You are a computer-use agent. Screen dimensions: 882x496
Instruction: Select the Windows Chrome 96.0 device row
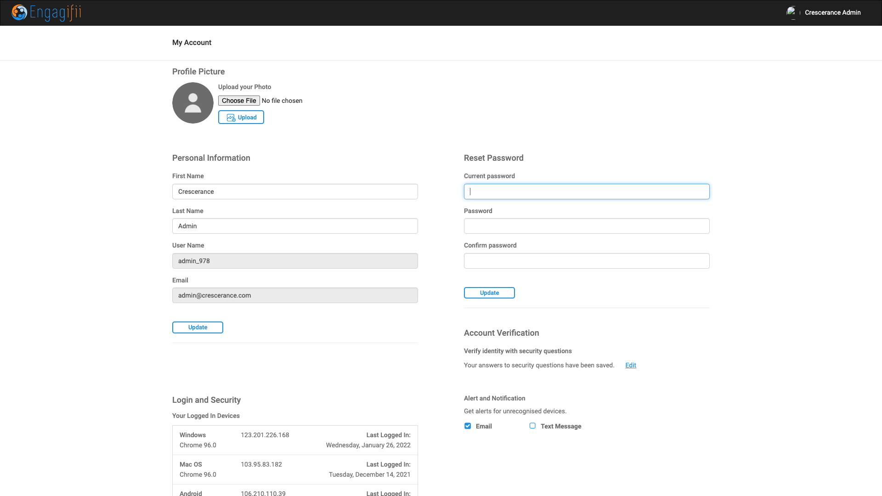coord(295,440)
